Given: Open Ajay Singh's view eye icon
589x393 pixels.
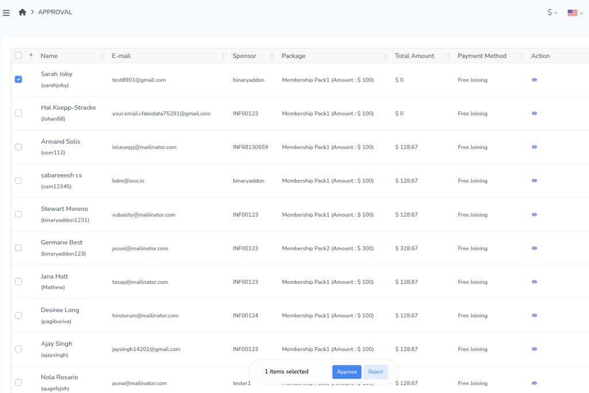Looking at the screenshot, I should point(534,349).
